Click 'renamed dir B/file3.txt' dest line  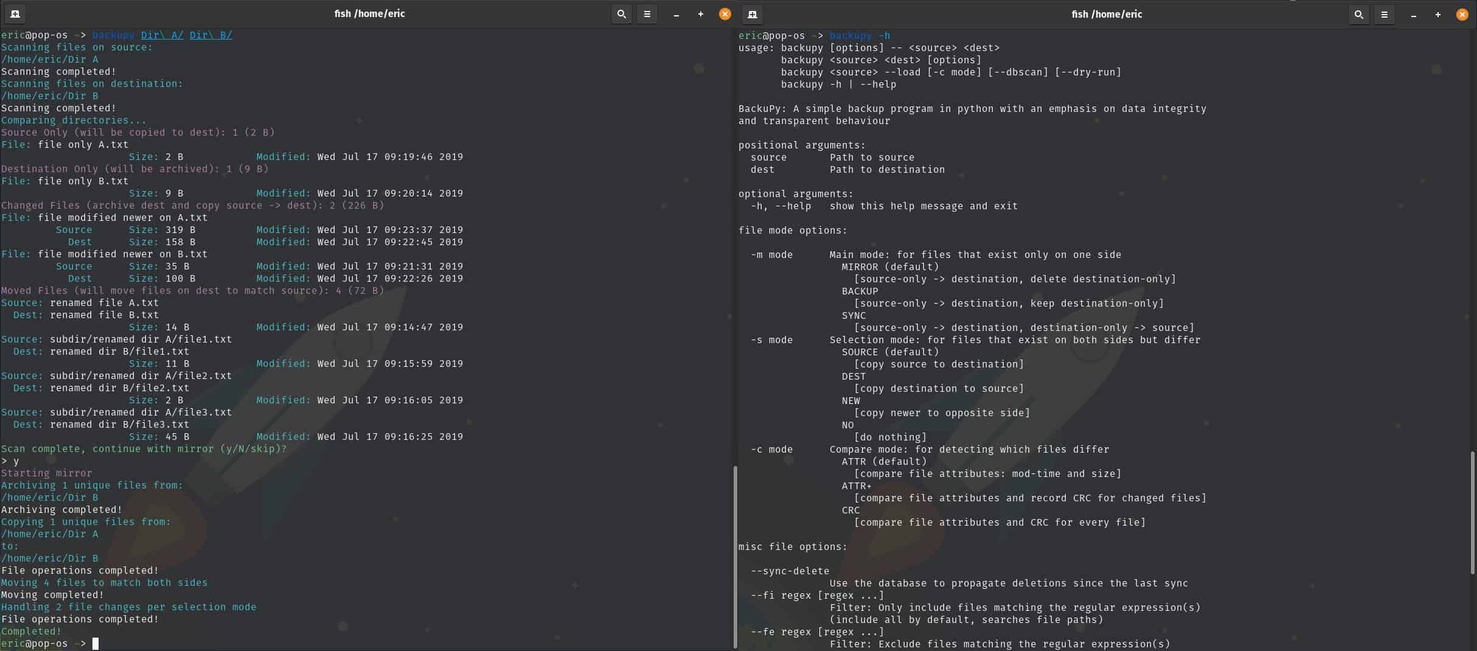point(119,425)
